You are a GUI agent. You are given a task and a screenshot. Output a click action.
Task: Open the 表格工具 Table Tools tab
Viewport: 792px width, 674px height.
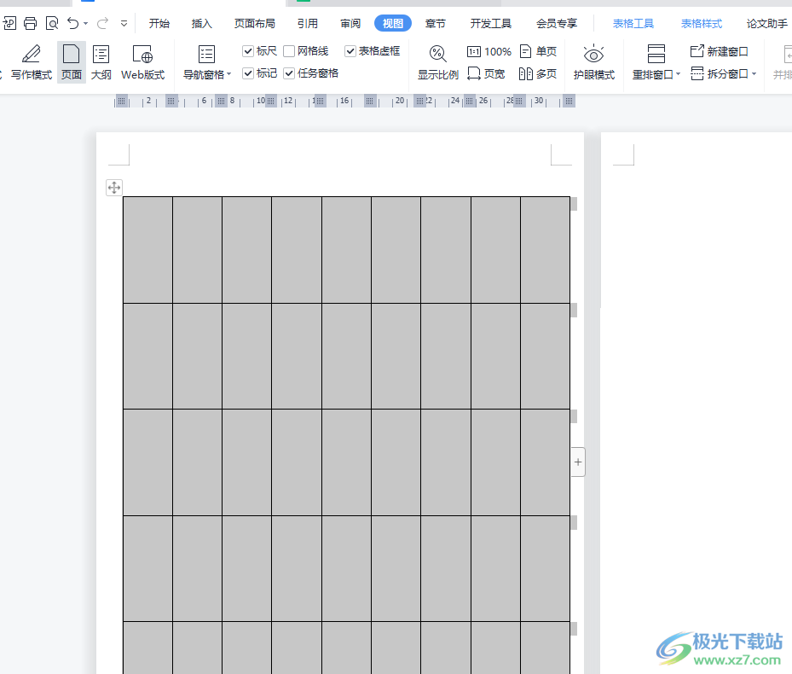633,23
